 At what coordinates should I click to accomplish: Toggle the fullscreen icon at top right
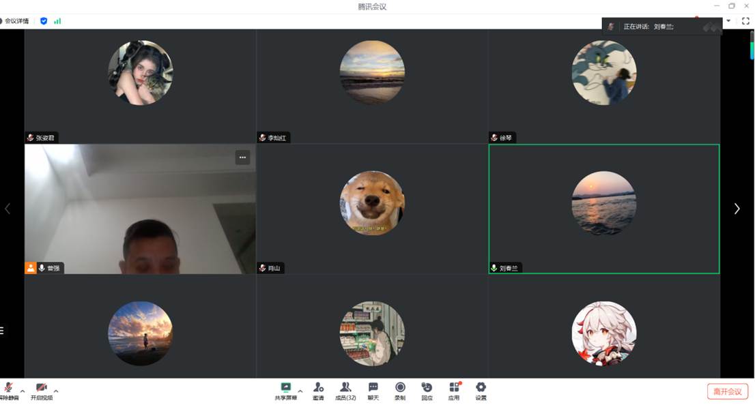(745, 21)
